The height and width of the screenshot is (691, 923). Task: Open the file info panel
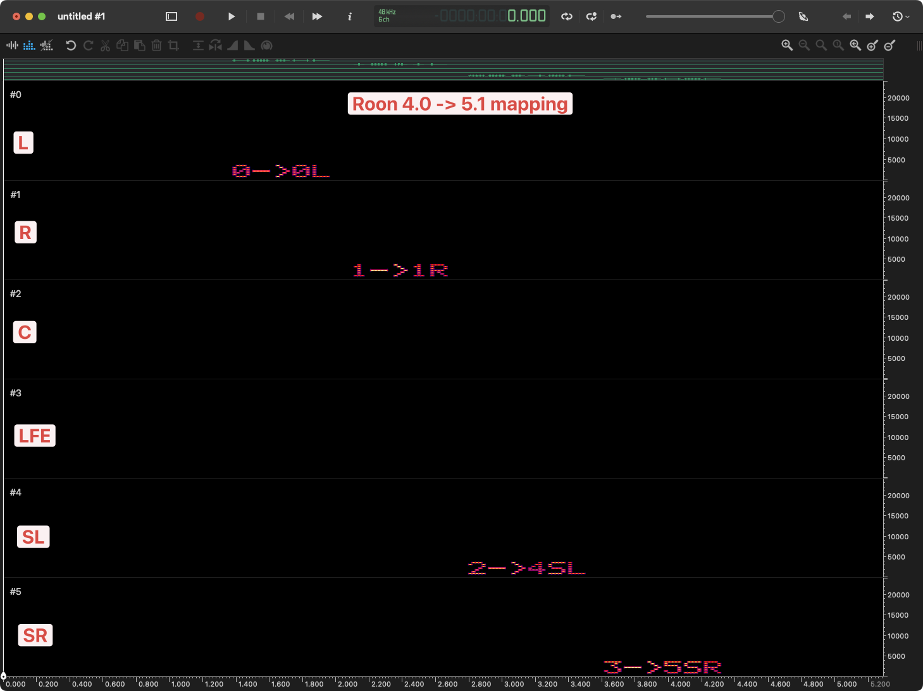coord(350,16)
